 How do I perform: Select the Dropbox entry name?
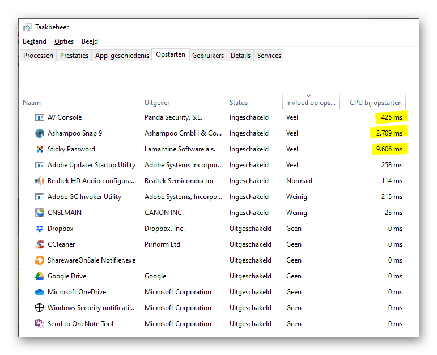point(61,229)
